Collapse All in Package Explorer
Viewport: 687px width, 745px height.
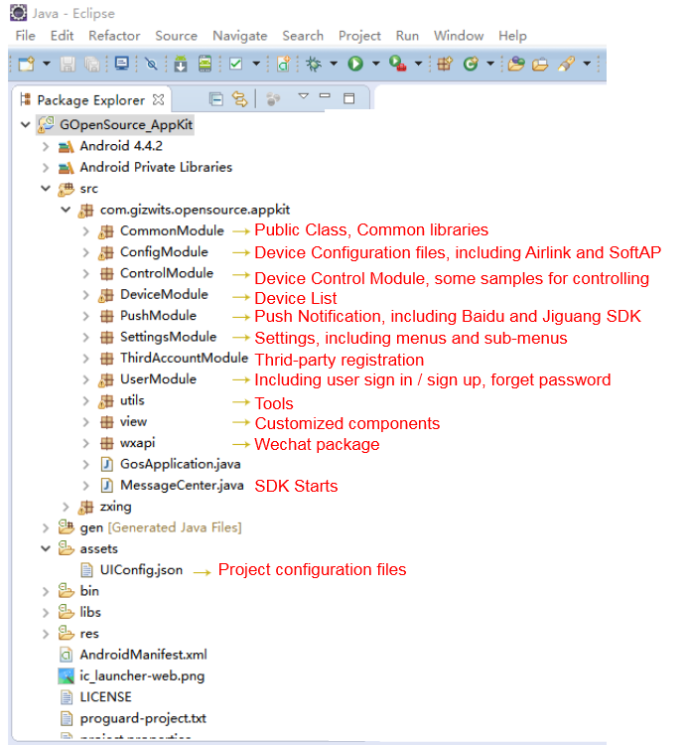point(216,98)
